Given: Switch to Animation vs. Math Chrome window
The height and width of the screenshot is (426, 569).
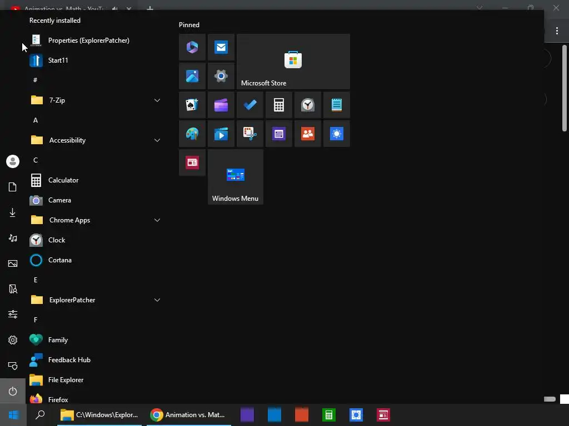Looking at the screenshot, I should pos(189,415).
